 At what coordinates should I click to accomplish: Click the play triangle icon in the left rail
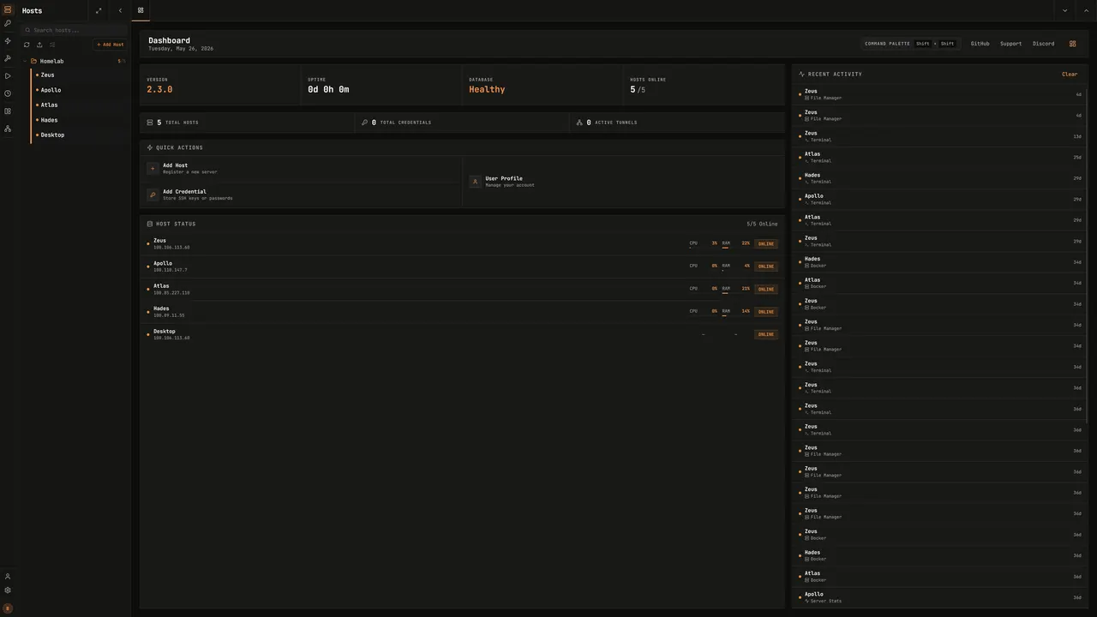click(8, 76)
